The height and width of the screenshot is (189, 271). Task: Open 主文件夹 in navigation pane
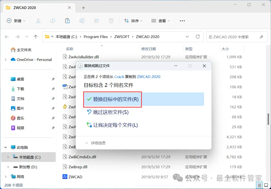(x=21, y=50)
